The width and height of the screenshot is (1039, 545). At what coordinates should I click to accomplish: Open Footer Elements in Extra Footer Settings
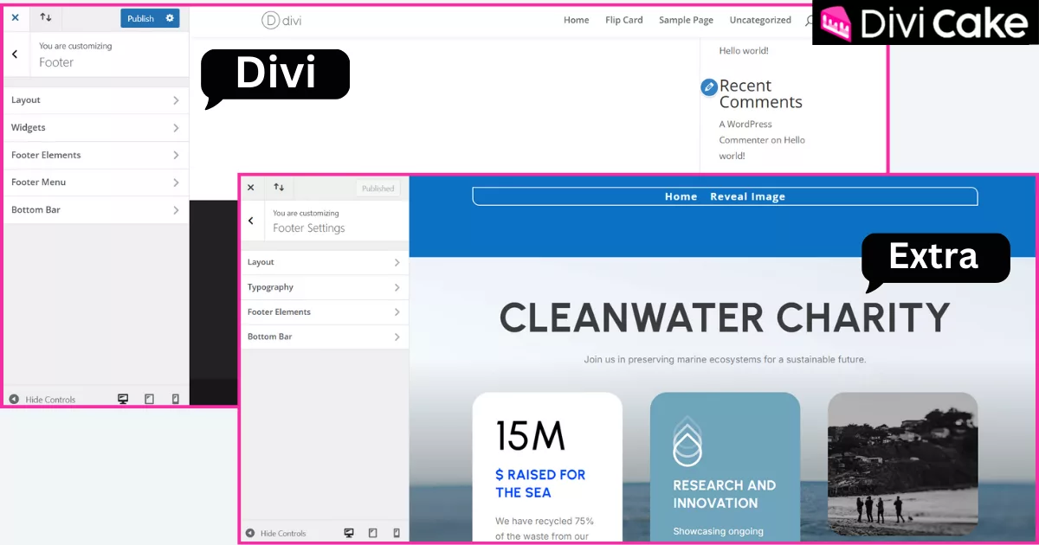coord(325,312)
